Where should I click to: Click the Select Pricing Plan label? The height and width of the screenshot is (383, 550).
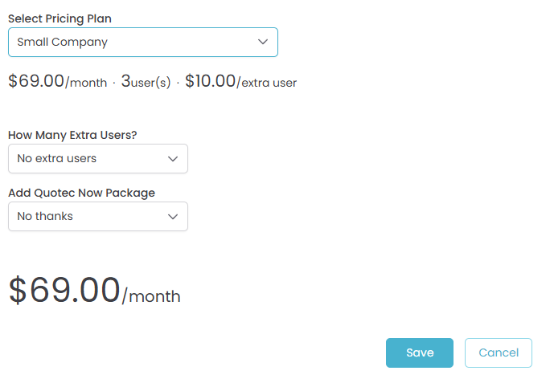click(60, 18)
